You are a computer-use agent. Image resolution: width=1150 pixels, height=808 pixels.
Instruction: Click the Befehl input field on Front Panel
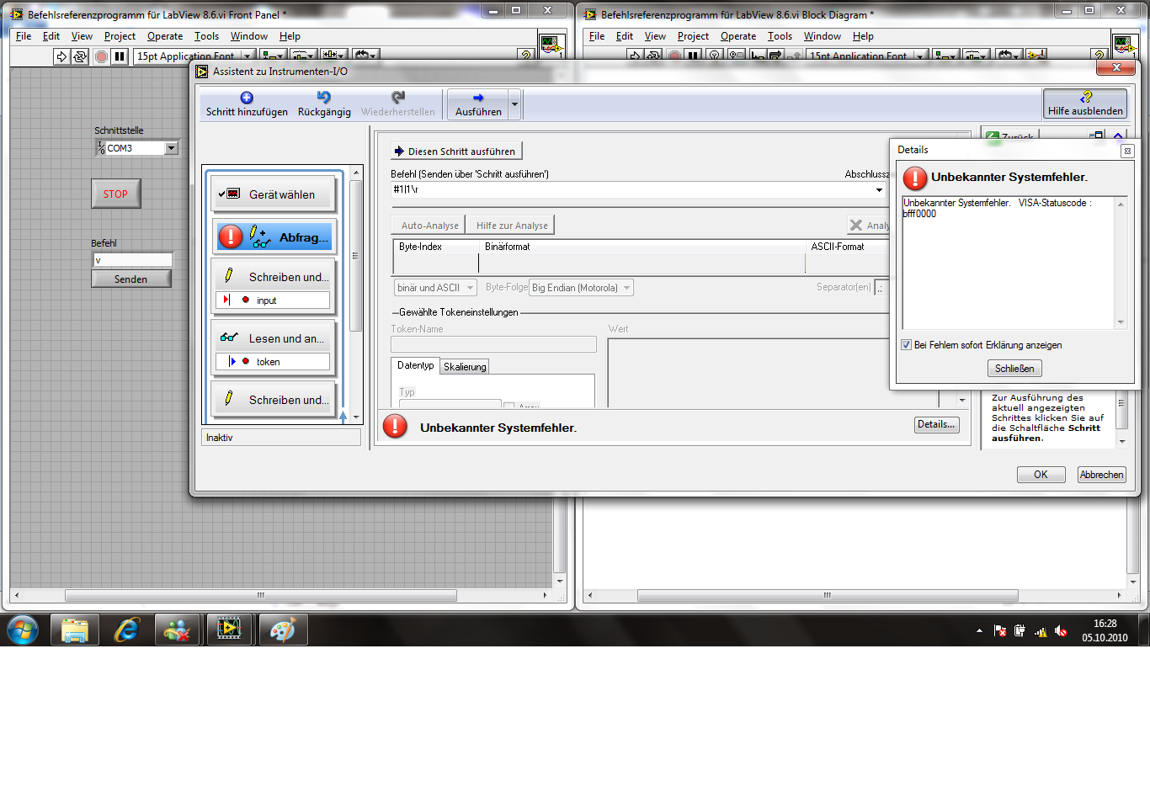click(x=132, y=260)
